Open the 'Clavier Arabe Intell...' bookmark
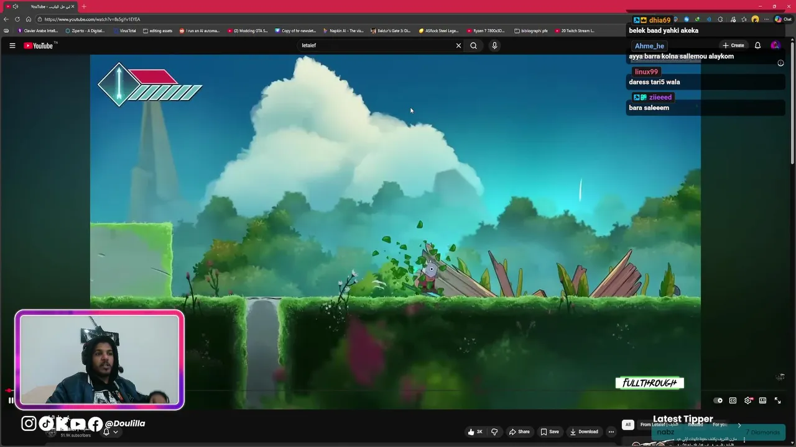Screen dimensions: 796x447 (37, 30)
